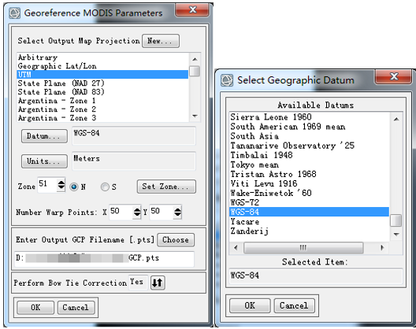Select Argentina - Zone 3 projection

(102, 118)
